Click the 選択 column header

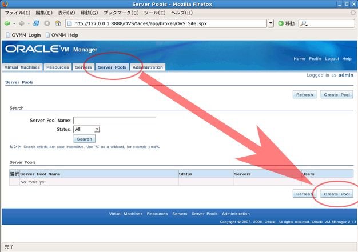tap(14, 174)
